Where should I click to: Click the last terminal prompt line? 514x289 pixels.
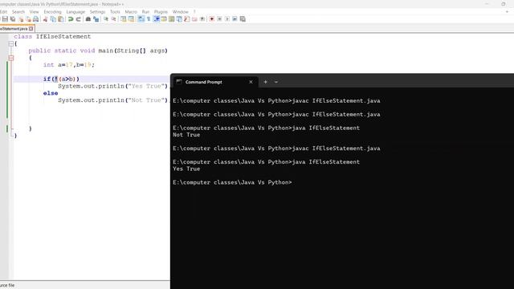tap(232, 182)
